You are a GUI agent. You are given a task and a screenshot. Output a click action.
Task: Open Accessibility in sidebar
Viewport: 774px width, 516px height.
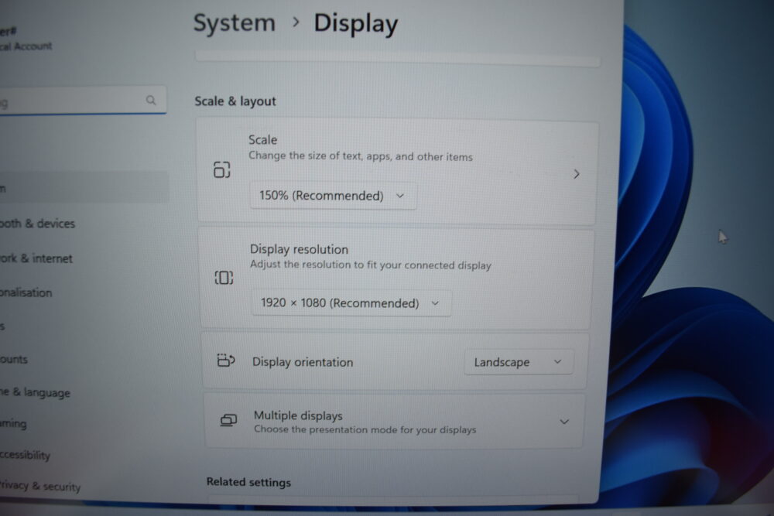click(26, 455)
